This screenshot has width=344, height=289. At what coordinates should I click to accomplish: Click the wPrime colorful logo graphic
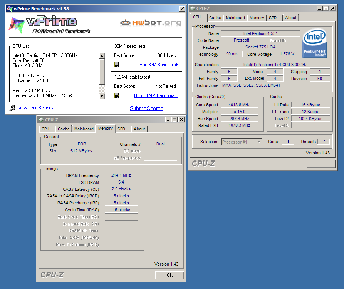coord(17,25)
